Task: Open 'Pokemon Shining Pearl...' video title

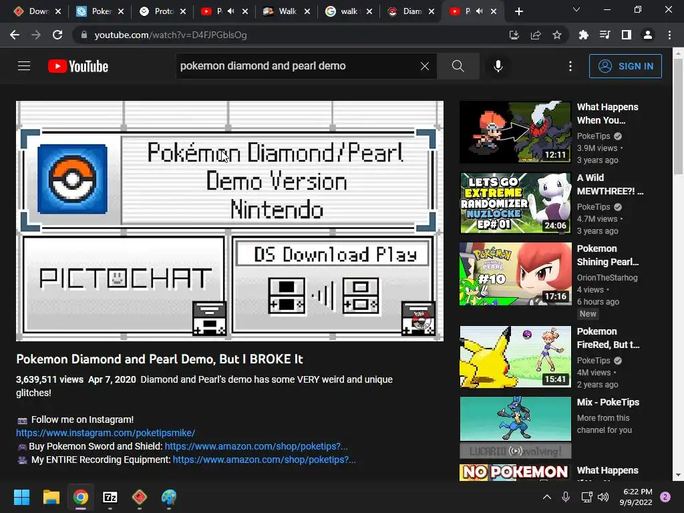Action: 608,255
